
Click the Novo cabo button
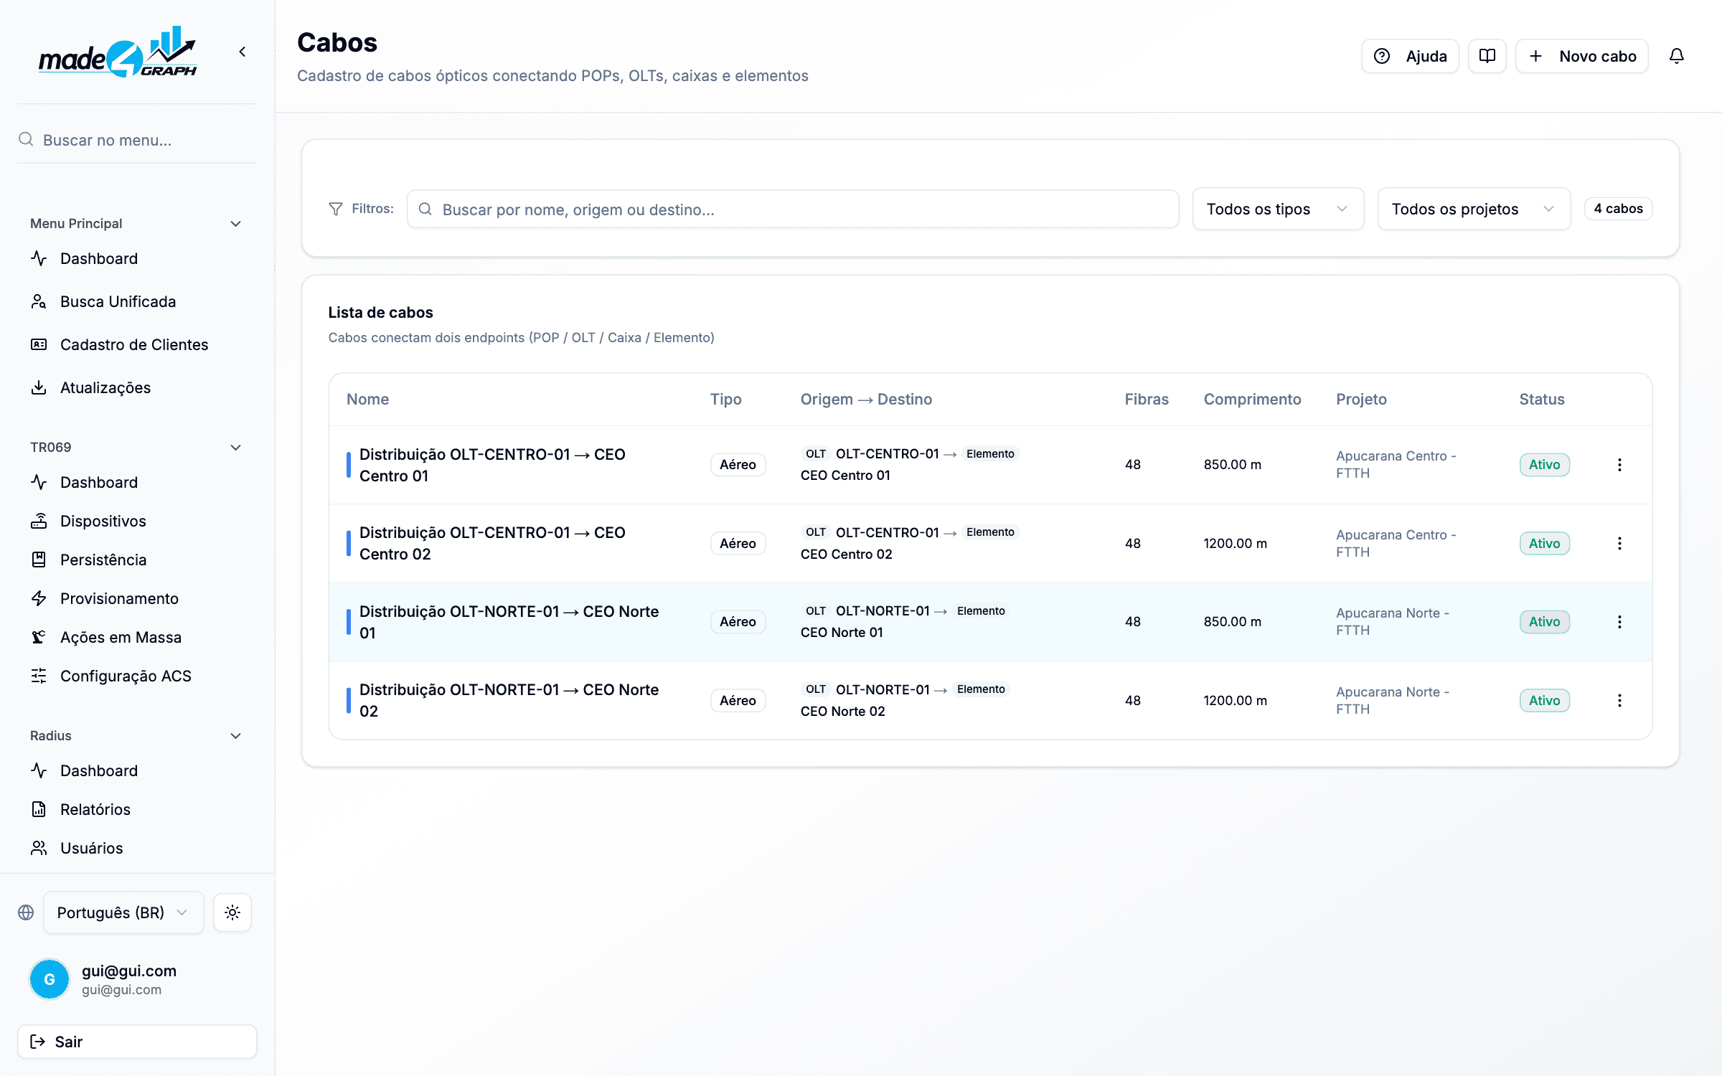tap(1581, 56)
